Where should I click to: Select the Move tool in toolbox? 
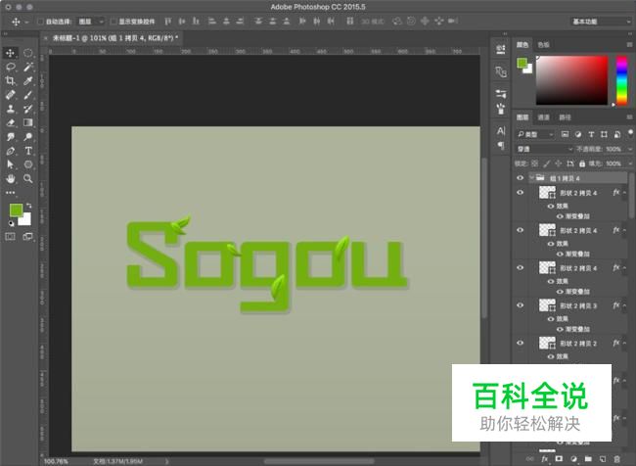click(x=10, y=53)
